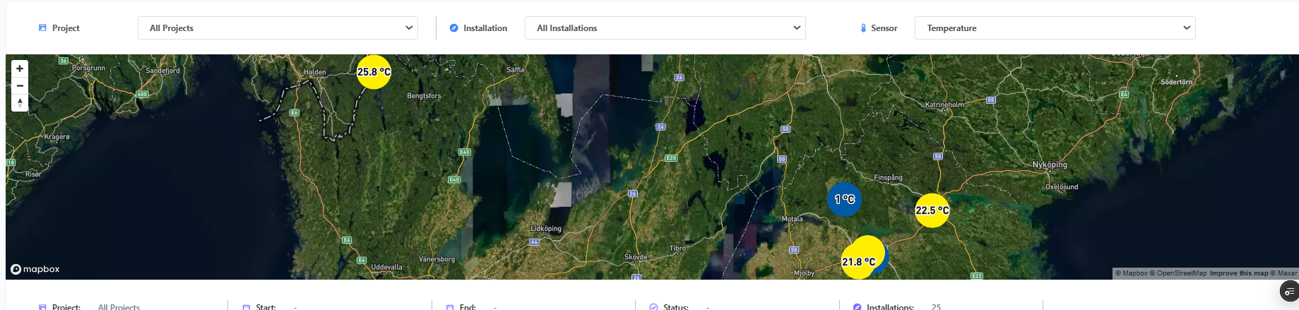The image size is (1299, 310).
Task: Click the Lidköping map label
Action: click(x=546, y=229)
